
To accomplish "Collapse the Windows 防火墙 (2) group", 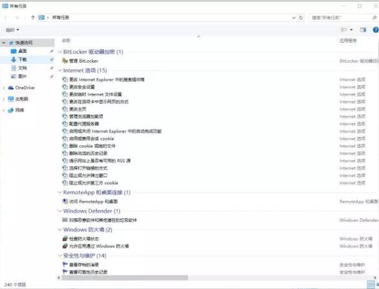I will 60,230.
